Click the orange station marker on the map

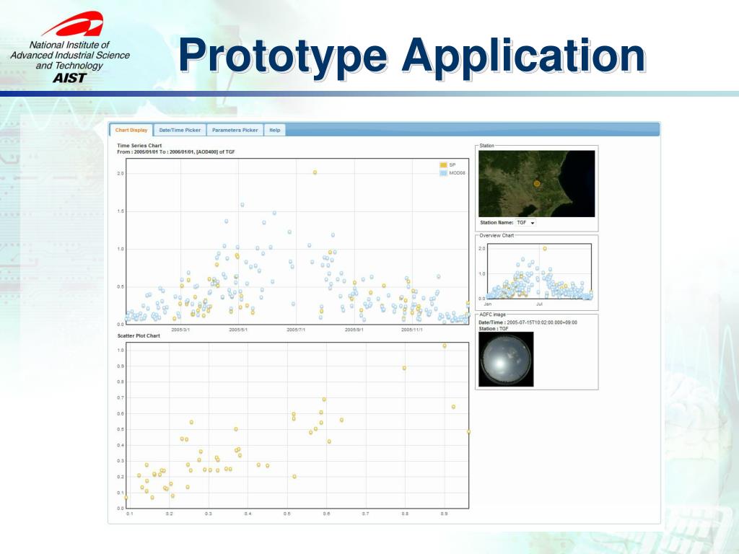536,184
